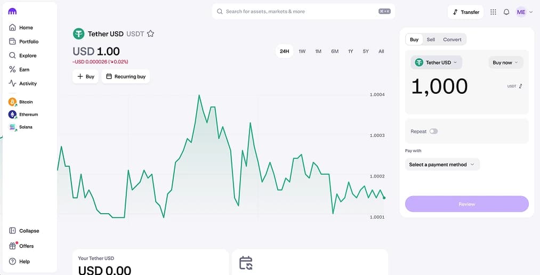Select the All chart range
Image resolution: width=540 pixels, height=275 pixels.
[x=381, y=51]
